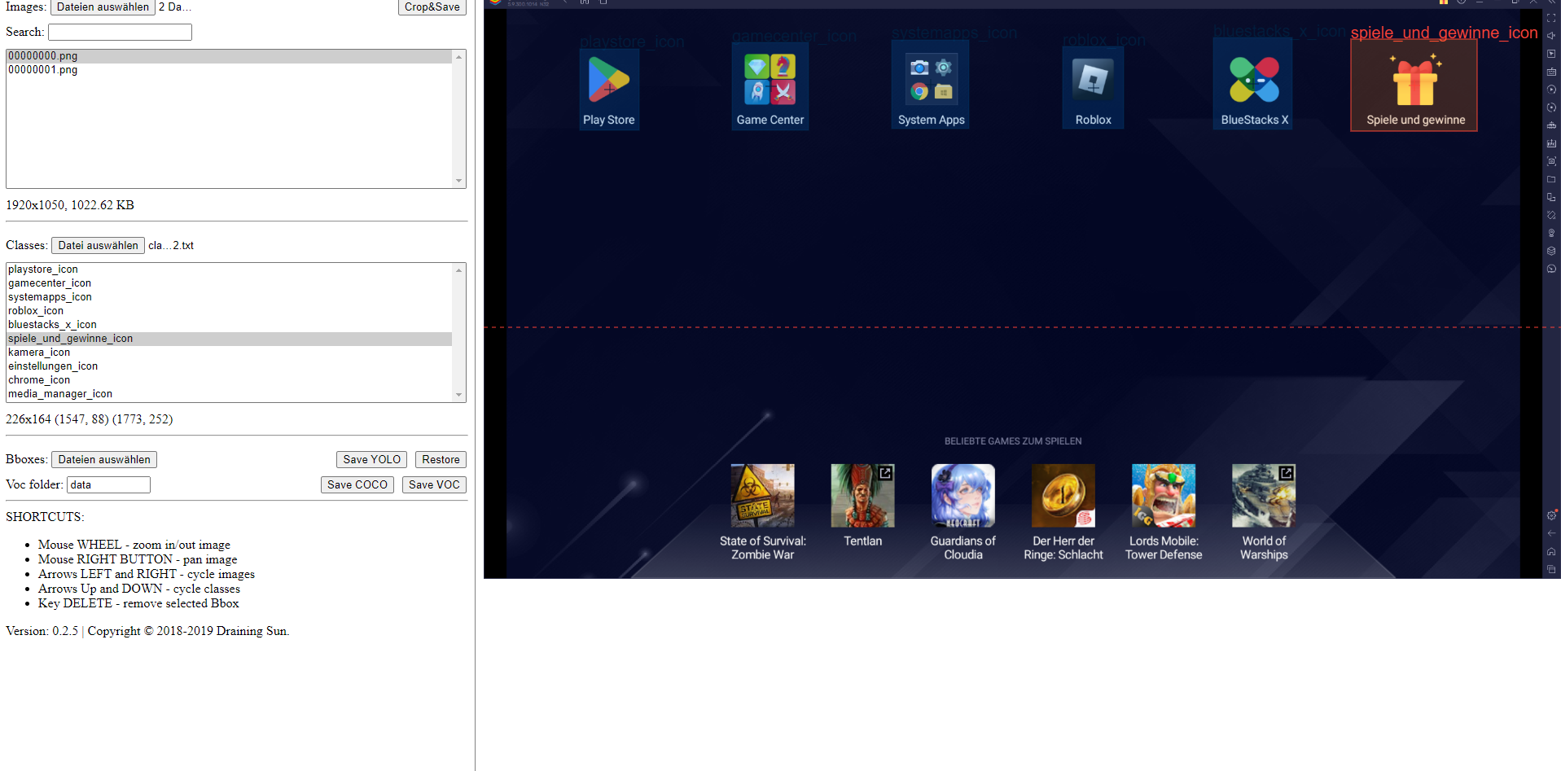1561x771 pixels.
Task: Click into the Search input field
Action: [120, 33]
